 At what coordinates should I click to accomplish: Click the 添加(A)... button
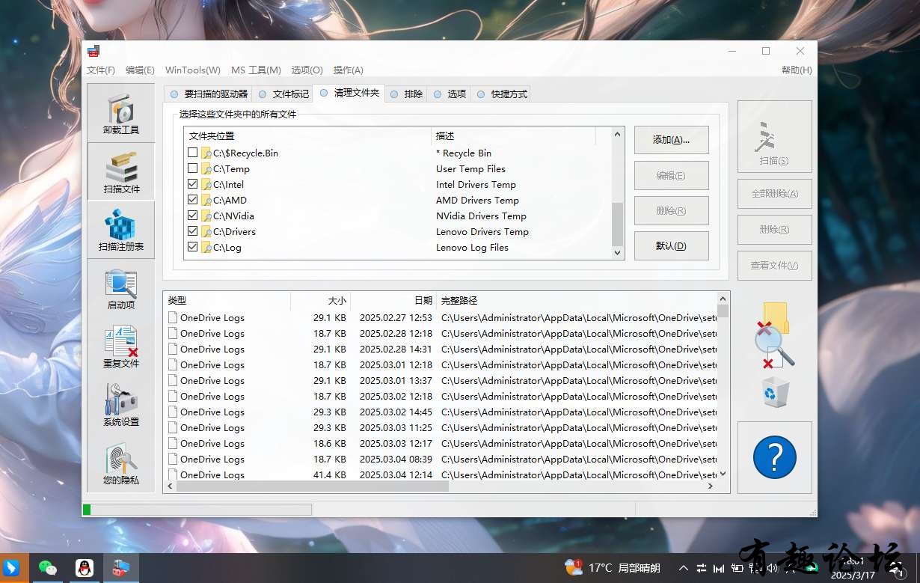pyautogui.click(x=671, y=140)
